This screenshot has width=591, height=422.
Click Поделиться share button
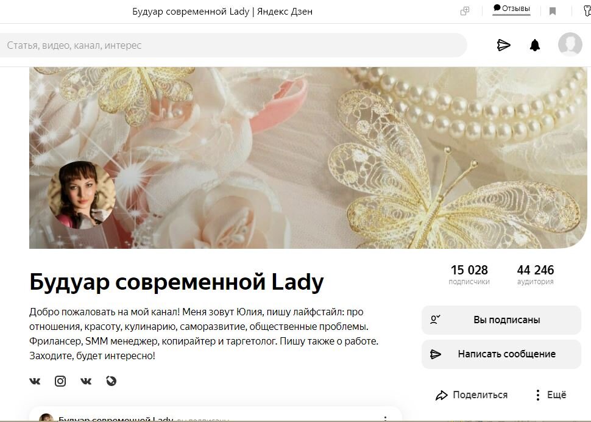click(x=472, y=395)
